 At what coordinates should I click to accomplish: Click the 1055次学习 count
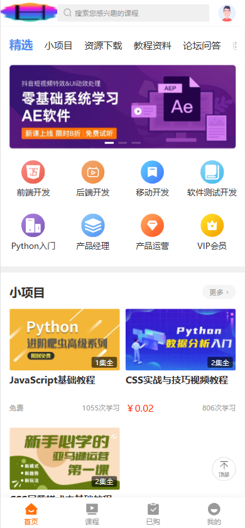pos(101,408)
